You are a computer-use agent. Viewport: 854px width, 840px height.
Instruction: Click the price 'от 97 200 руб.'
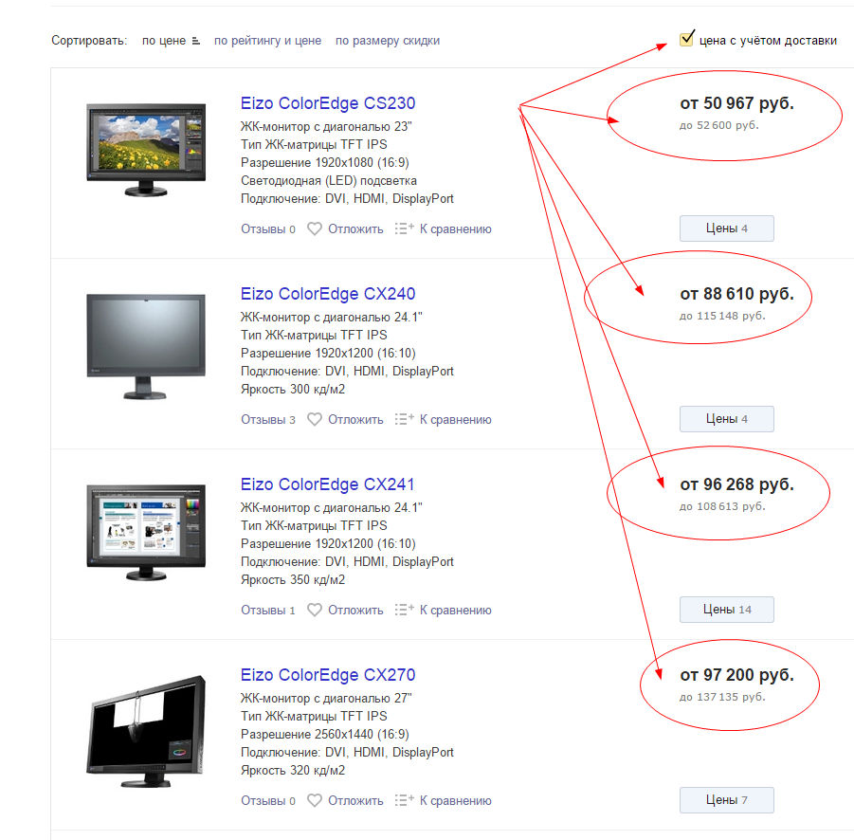(736, 675)
